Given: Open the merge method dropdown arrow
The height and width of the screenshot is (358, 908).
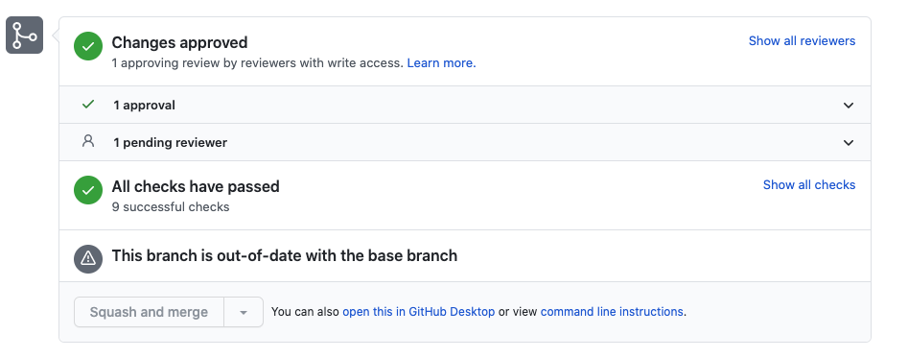Looking at the screenshot, I should tap(244, 312).
